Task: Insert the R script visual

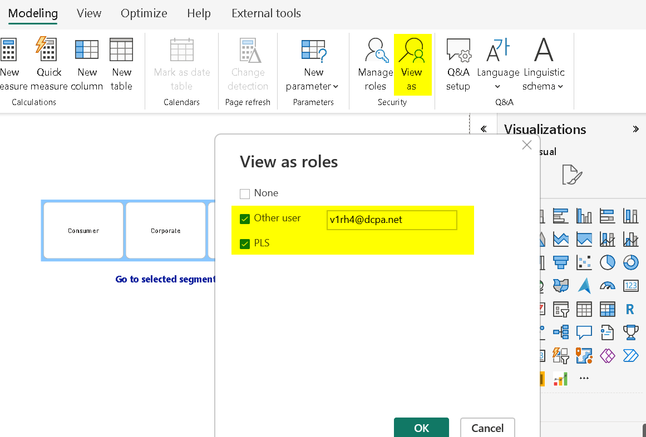Action: pos(630,309)
